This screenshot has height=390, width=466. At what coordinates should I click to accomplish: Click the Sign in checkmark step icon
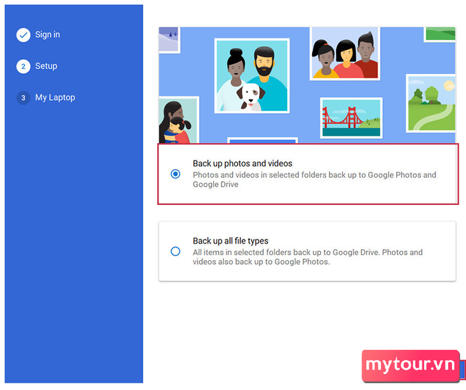click(x=23, y=35)
